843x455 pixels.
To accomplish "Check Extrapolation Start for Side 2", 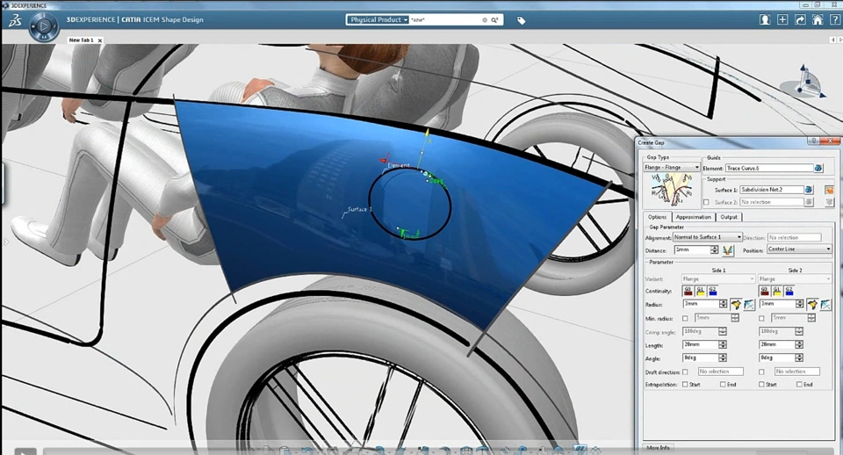I will tap(761, 385).
